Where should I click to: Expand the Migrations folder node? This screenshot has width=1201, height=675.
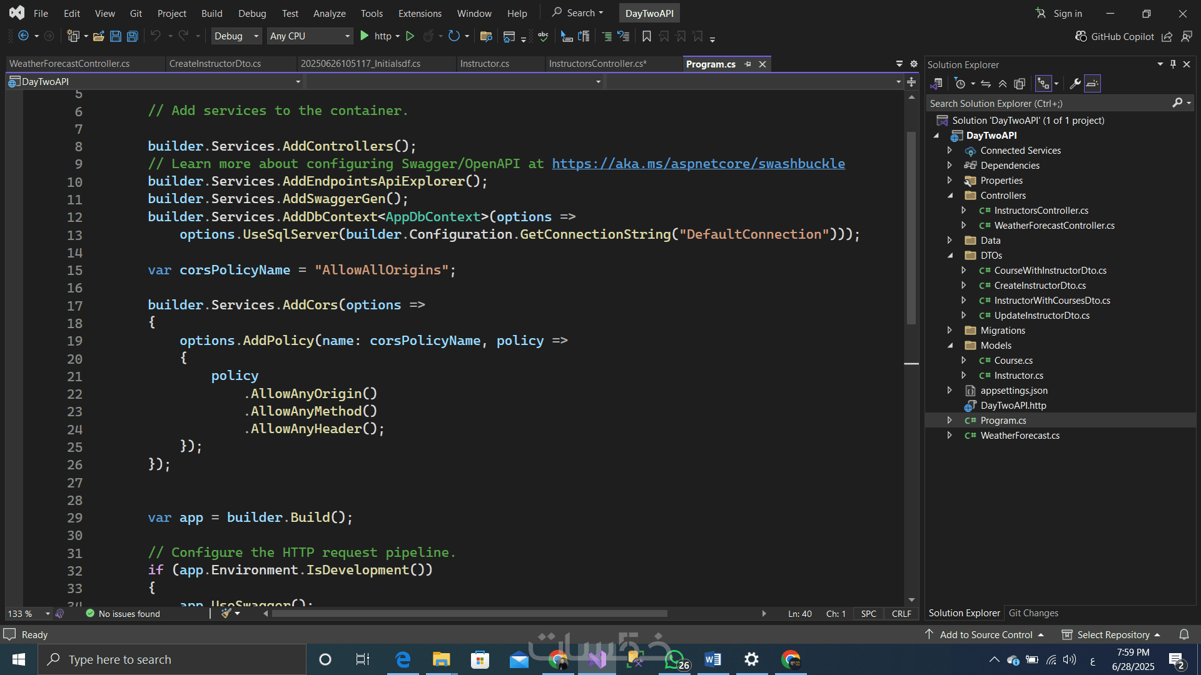tap(950, 330)
